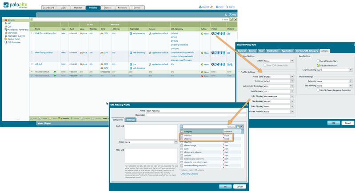Open Policy Based Forwarding sidebar icon

6,30
